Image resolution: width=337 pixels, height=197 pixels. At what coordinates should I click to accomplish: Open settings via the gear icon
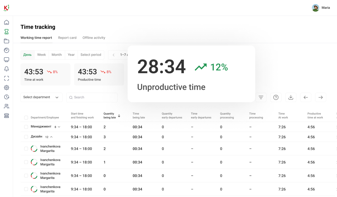[x=6, y=87]
